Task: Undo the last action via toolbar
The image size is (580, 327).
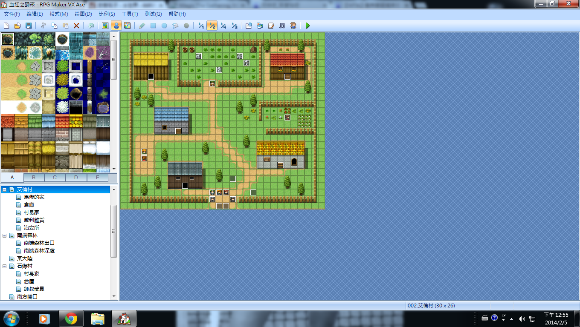Action: click(x=91, y=26)
